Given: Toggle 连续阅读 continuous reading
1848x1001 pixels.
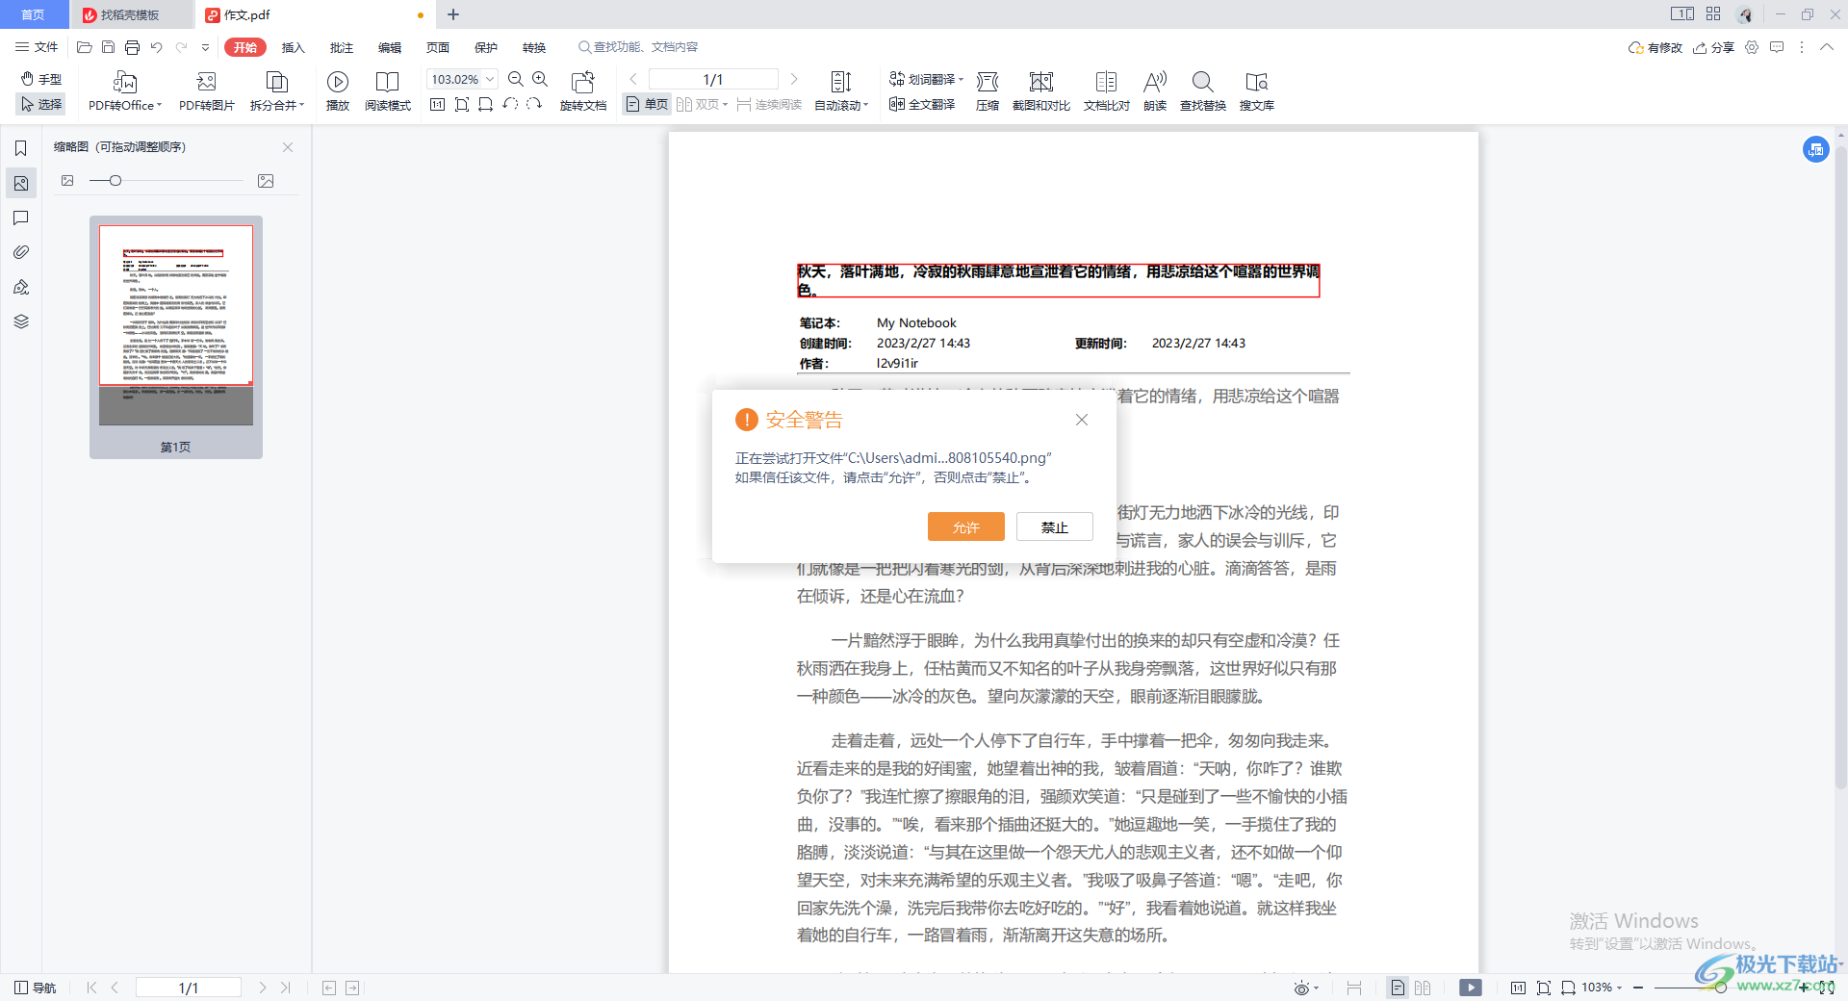Looking at the screenshot, I should 769,104.
